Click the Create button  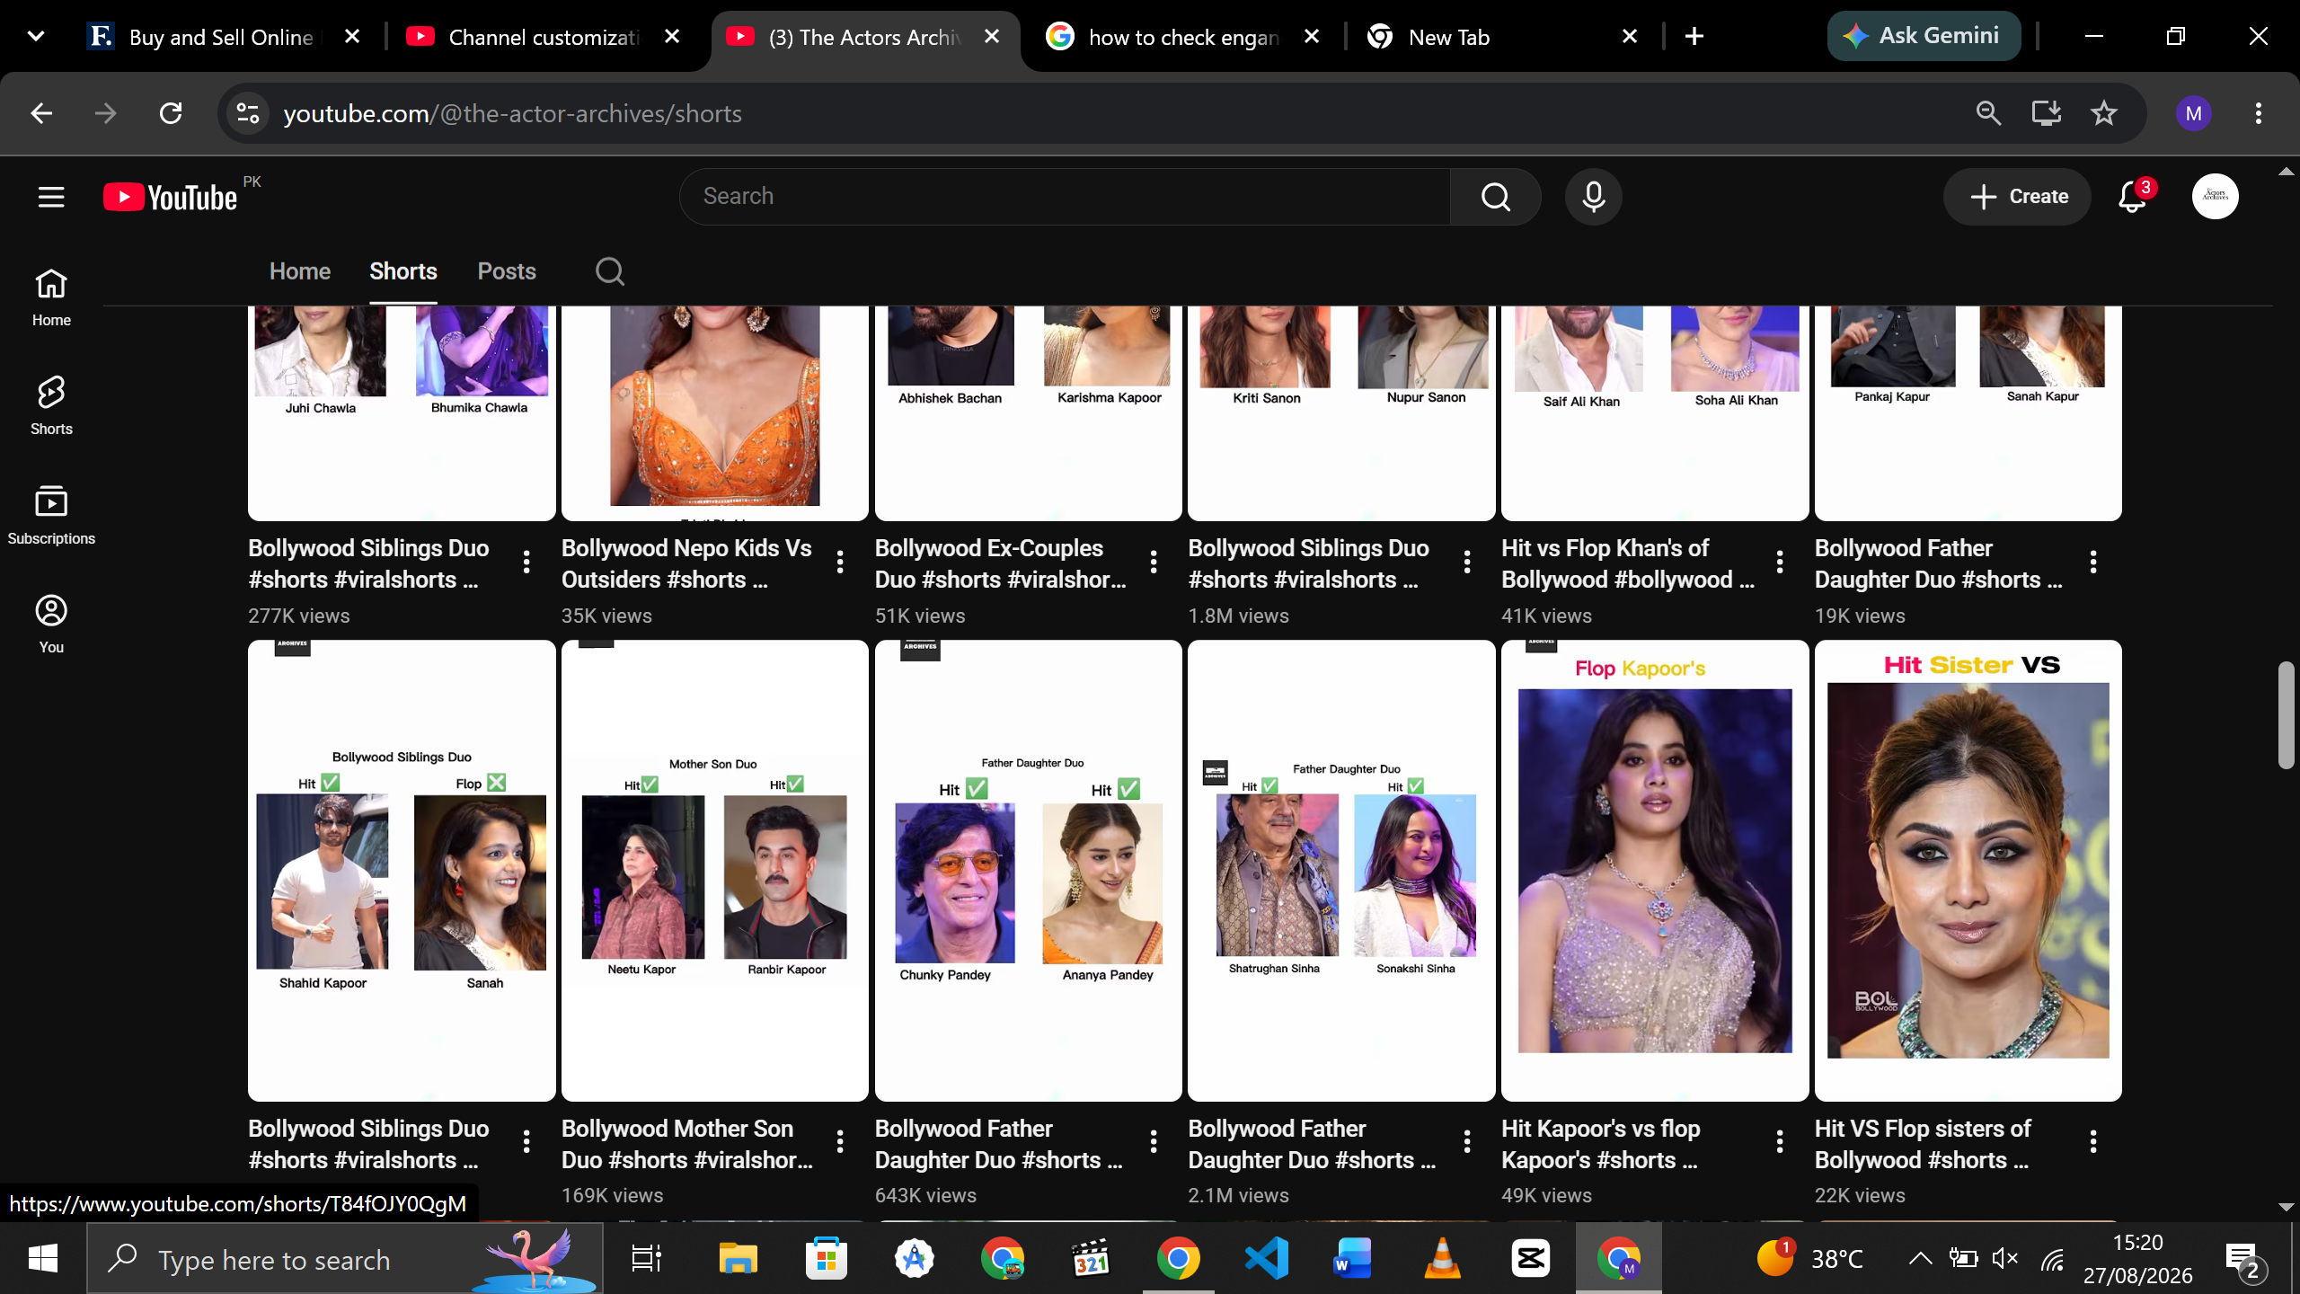pos(2018,197)
